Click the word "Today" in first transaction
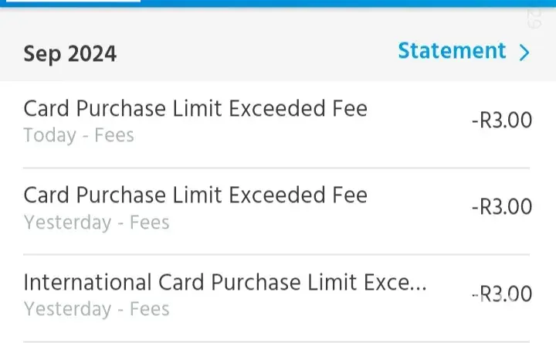Screen dimensions: 556x343 click(49, 136)
